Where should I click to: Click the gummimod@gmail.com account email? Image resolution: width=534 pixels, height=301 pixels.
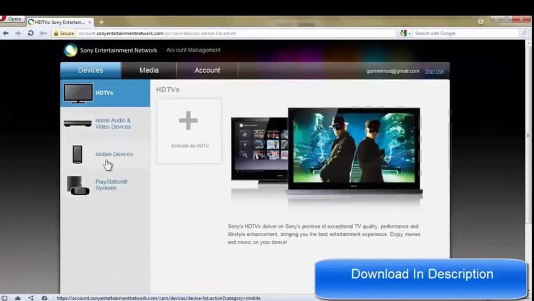coord(392,71)
